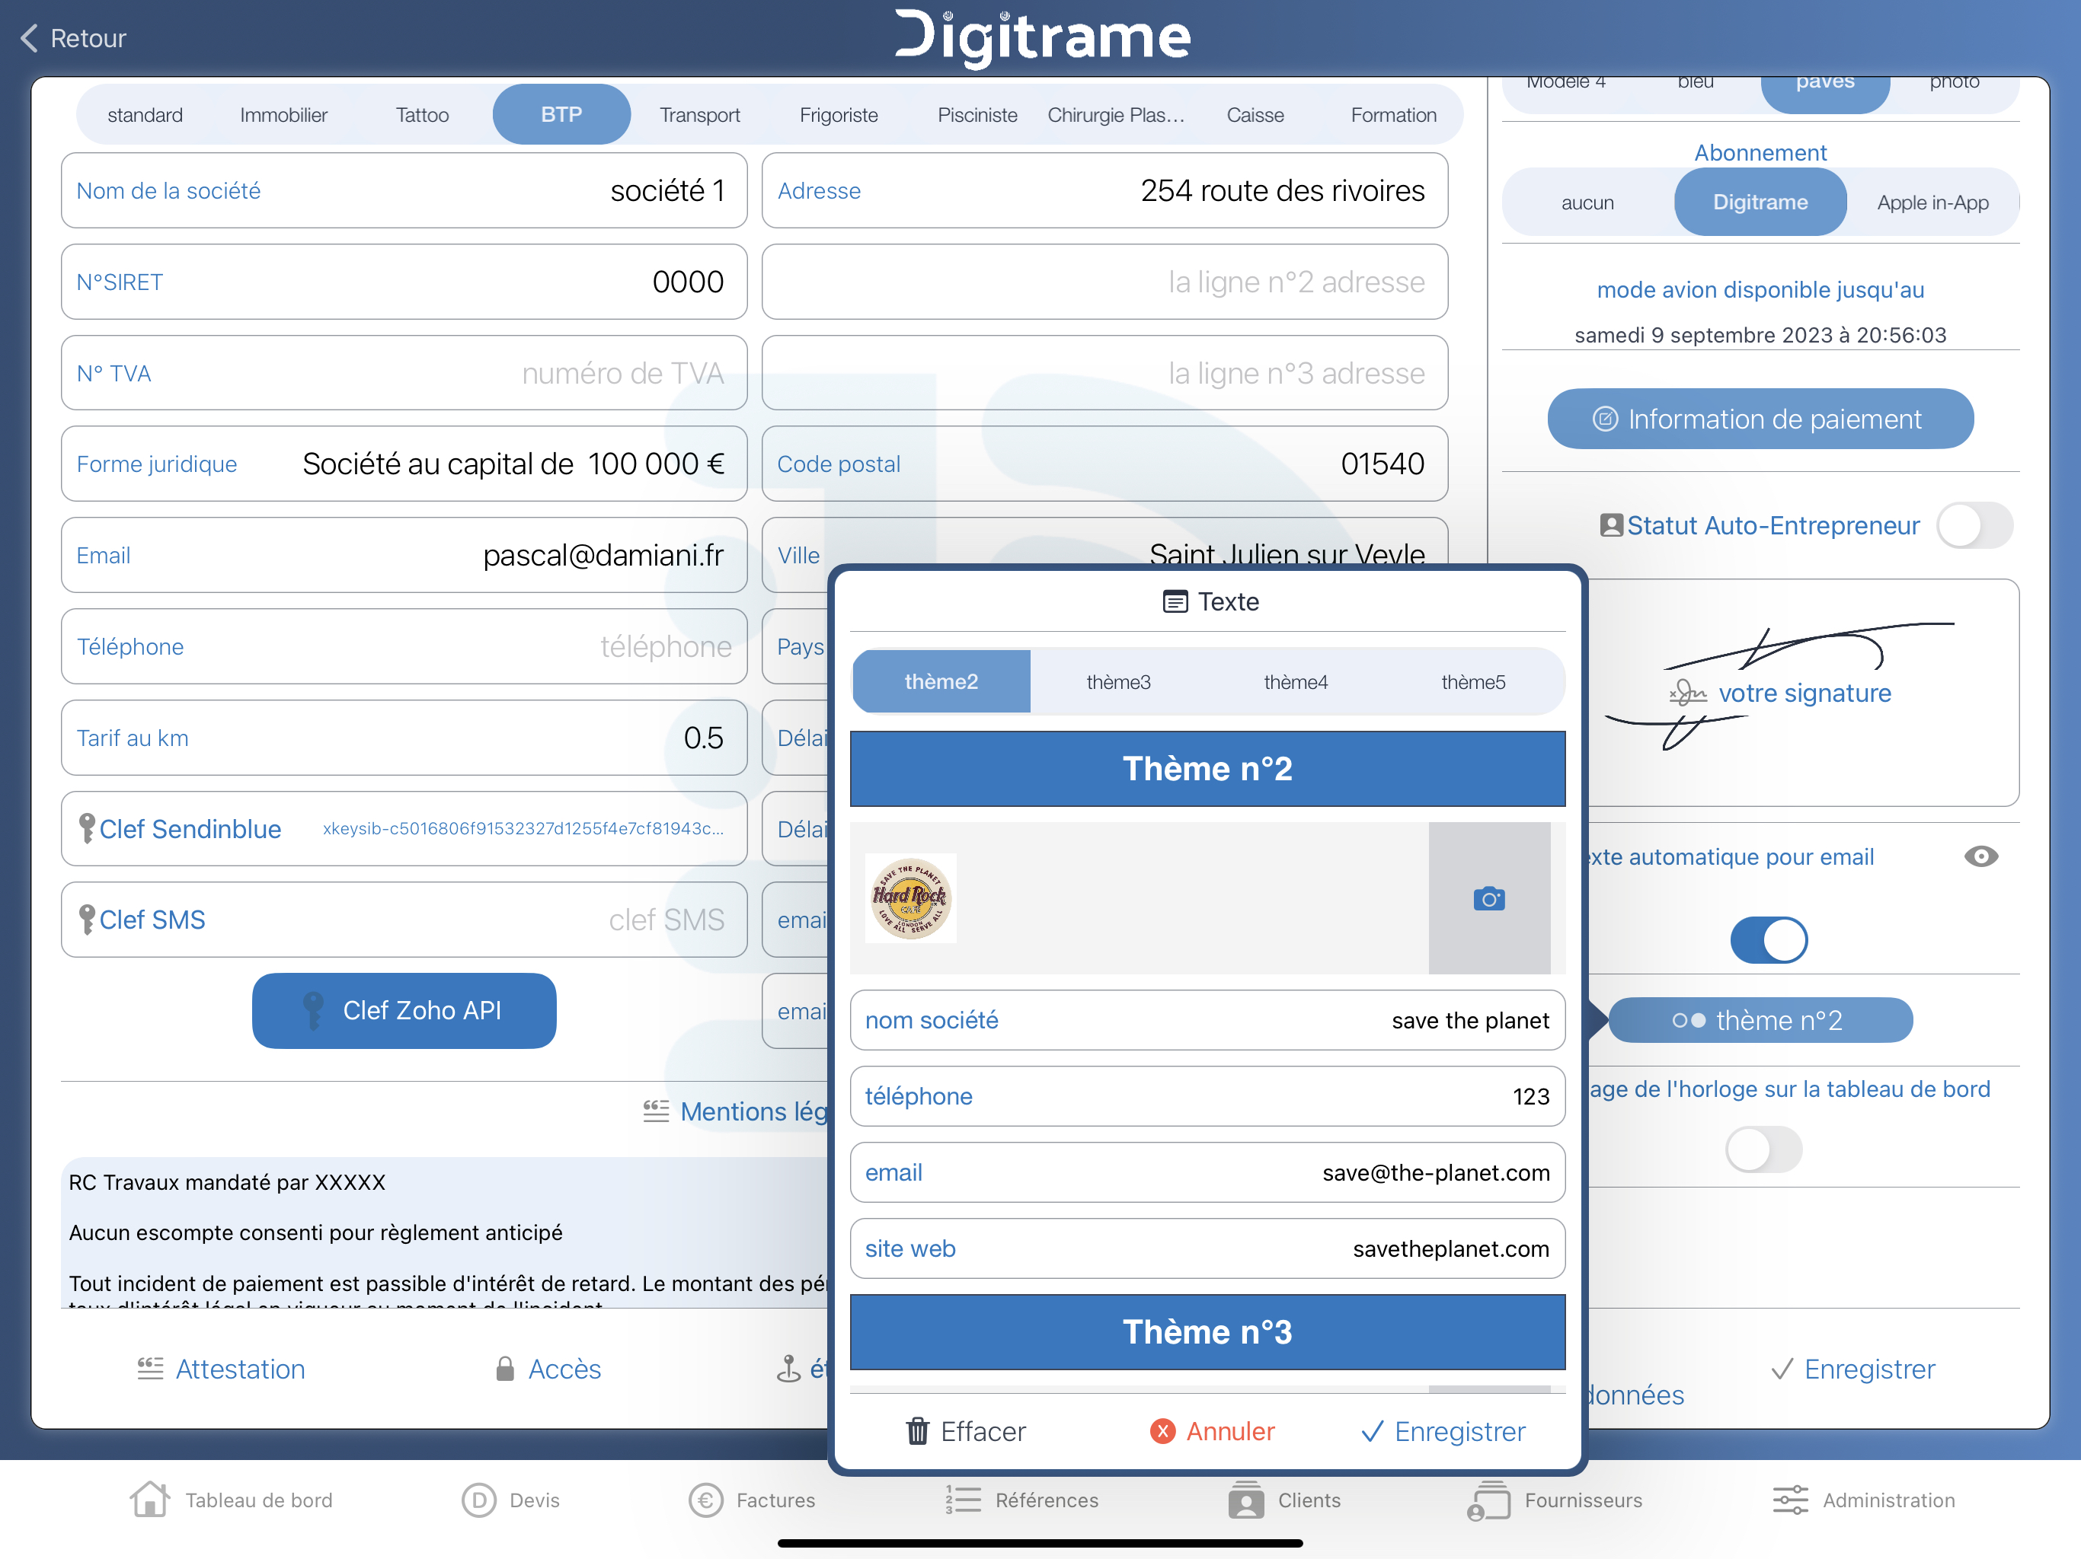Open the Devis tab icon
2081x1559 pixels.
(x=478, y=1500)
